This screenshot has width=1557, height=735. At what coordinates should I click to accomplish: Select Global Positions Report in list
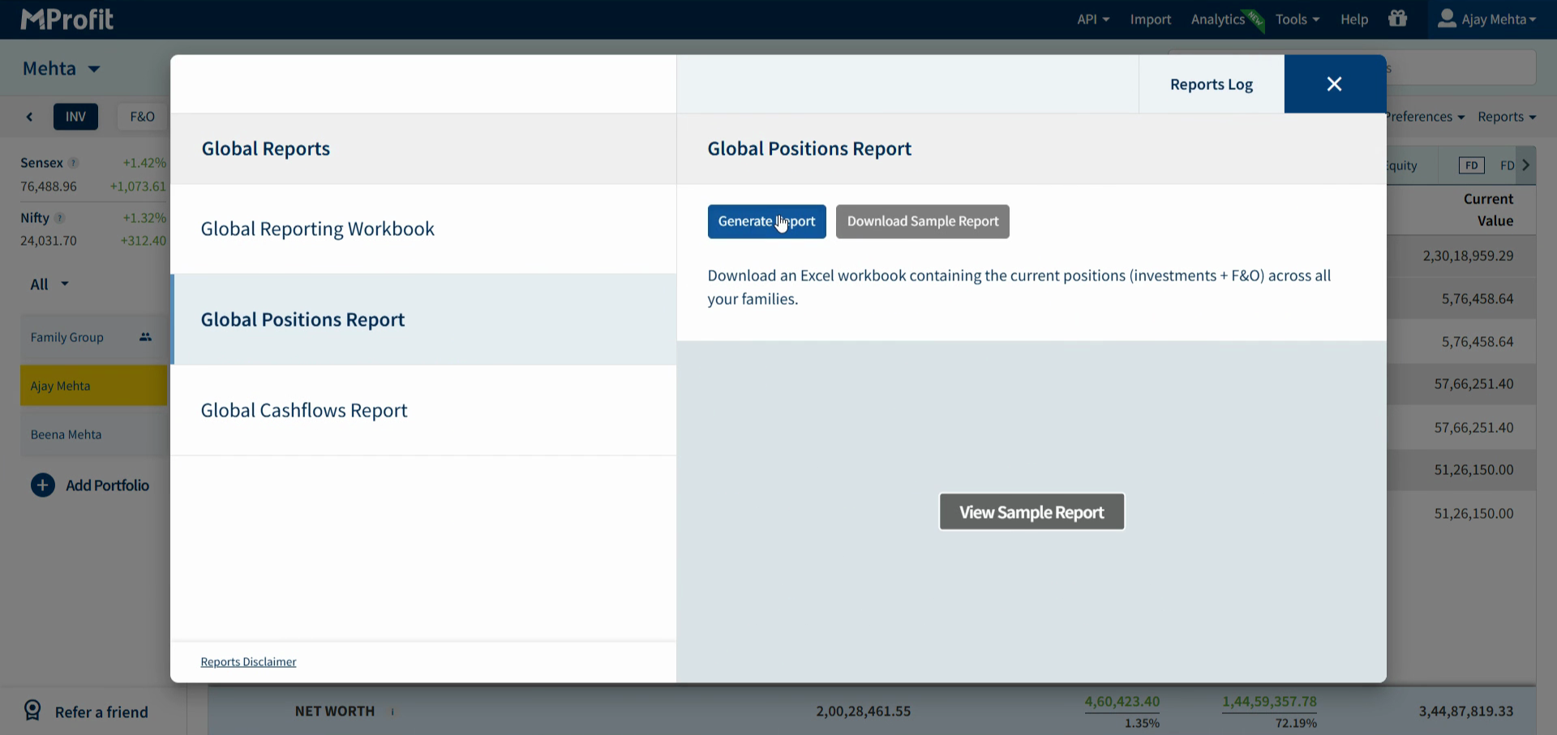coord(423,319)
